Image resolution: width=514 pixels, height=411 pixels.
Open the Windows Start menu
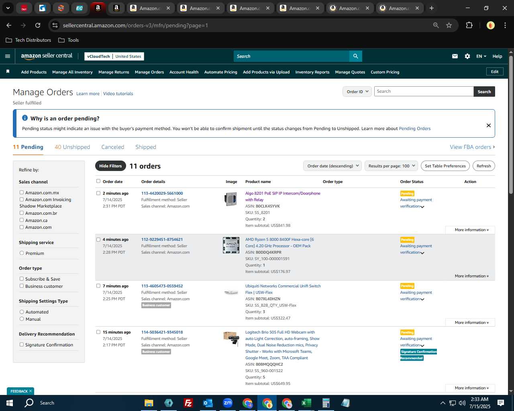[10, 403]
